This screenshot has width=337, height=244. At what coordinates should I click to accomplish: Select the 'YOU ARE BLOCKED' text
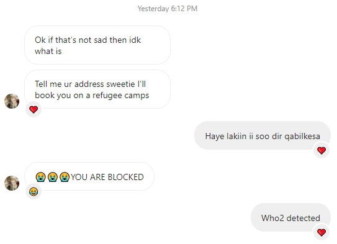coord(107,177)
